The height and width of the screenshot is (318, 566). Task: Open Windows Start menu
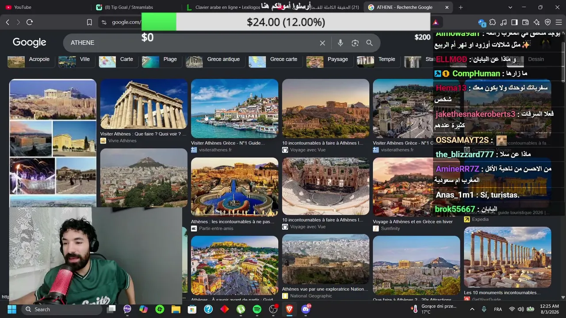click(11, 309)
